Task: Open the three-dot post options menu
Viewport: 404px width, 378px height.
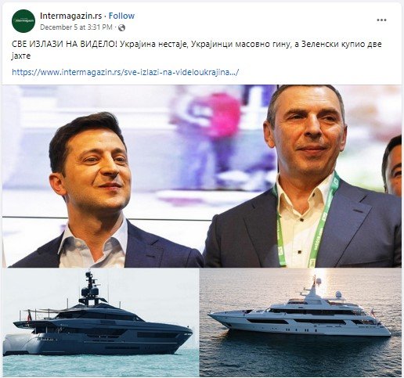Action: click(x=381, y=20)
